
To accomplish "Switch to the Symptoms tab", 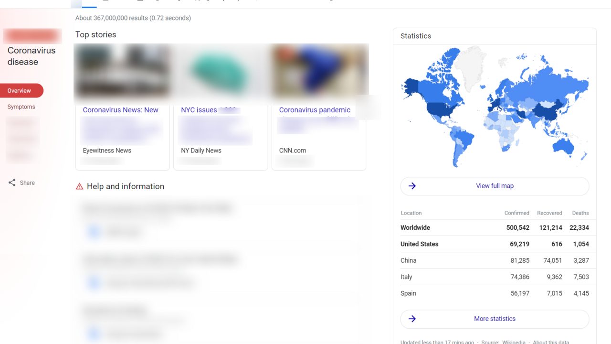I will click(x=21, y=107).
